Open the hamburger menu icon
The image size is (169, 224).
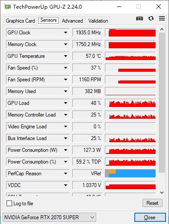162,18
